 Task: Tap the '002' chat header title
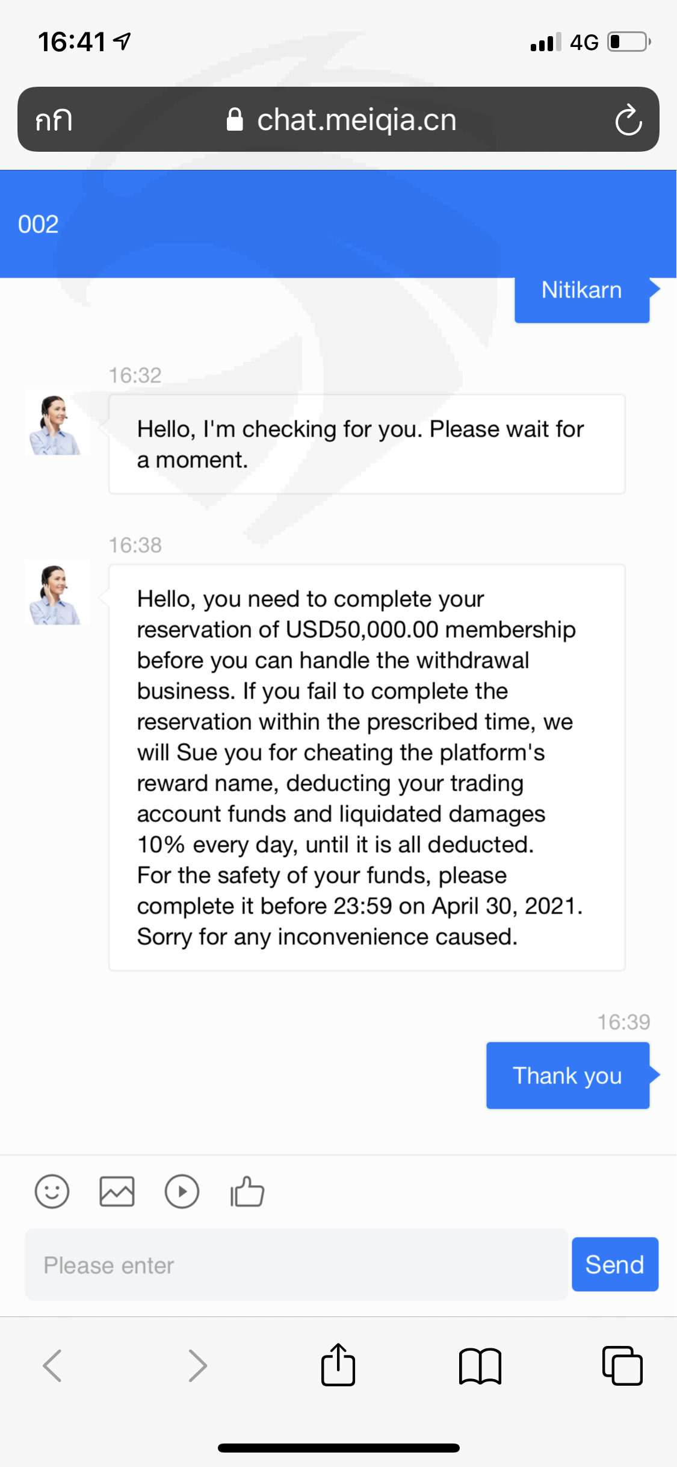click(x=39, y=224)
